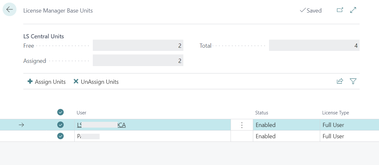This screenshot has height=165, width=379.
Task: Click the share list icon
Action: coord(340,82)
